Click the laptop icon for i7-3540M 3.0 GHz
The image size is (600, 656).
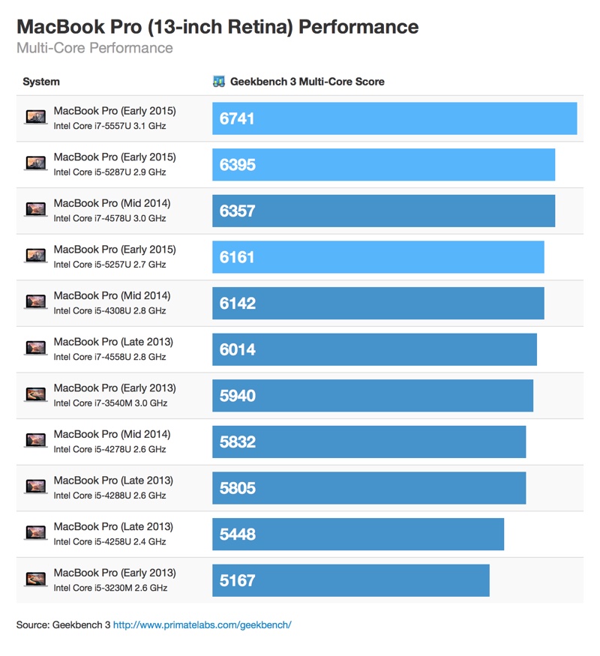point(35,394)
